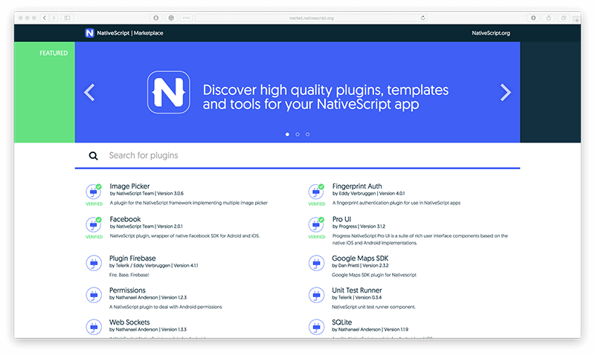The image size is (595, 355).
Task: Open the Image Picker plugin
Action: click(129, 186)
